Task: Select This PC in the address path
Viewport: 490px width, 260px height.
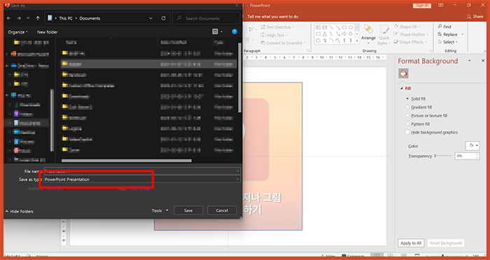Action: 66,18
